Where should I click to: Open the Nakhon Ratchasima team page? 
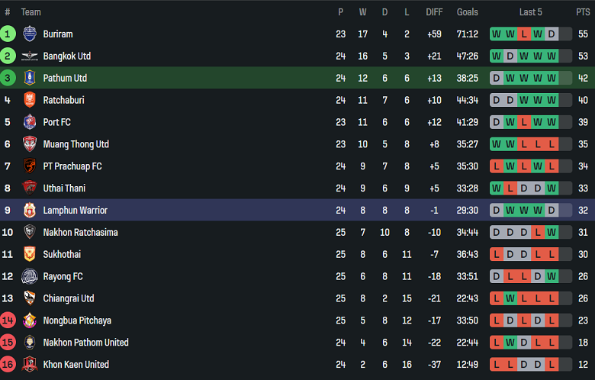(x=80, y=232)
